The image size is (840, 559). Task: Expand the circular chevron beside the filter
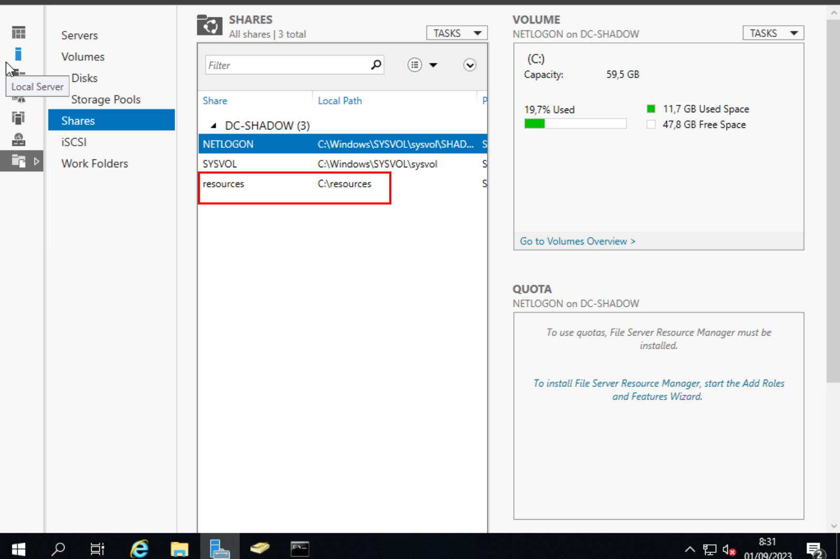470,65
